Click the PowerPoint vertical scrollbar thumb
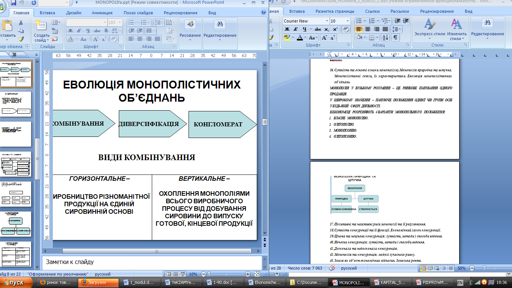This screenshot has width=512, height=288. 265,122
